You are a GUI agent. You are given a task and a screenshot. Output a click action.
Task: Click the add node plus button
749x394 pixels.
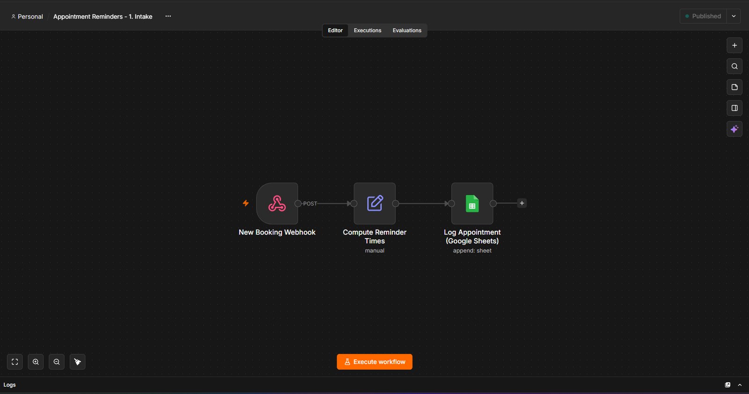click(x=734, y=45)
